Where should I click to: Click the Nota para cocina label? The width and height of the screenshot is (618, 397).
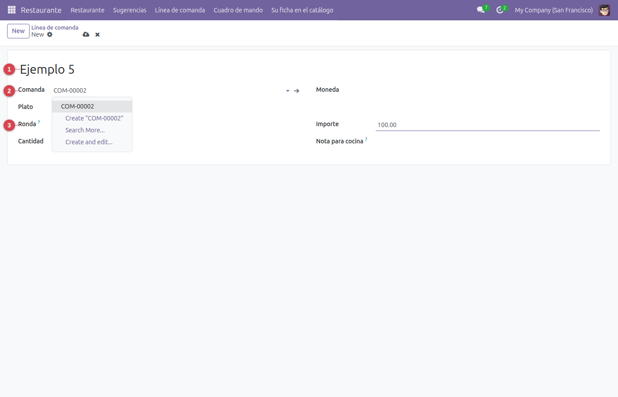[x=339, y=141]
